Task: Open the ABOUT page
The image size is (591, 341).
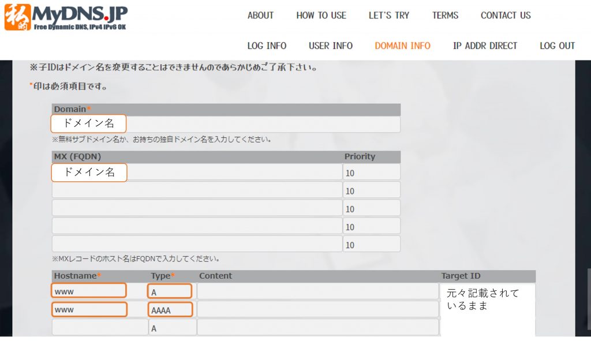Action: point(260,16)
